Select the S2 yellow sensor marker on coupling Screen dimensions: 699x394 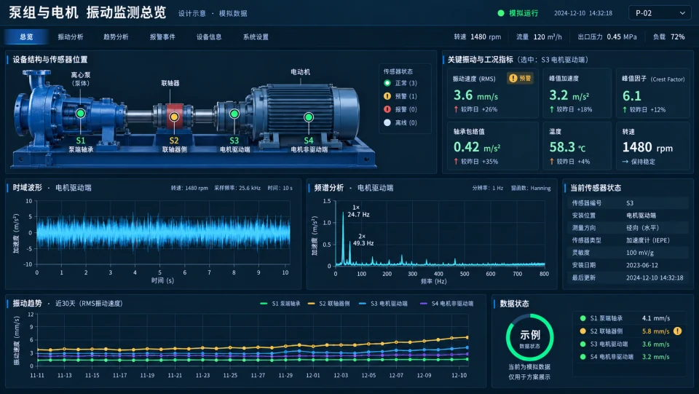tap(174, 117)
